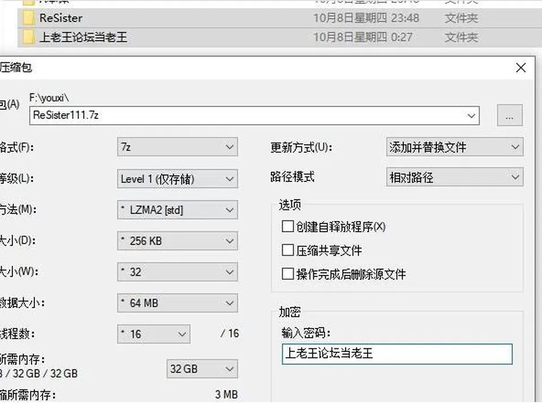
Task: Expand the word size 32 dropdown
Action: 177,272
